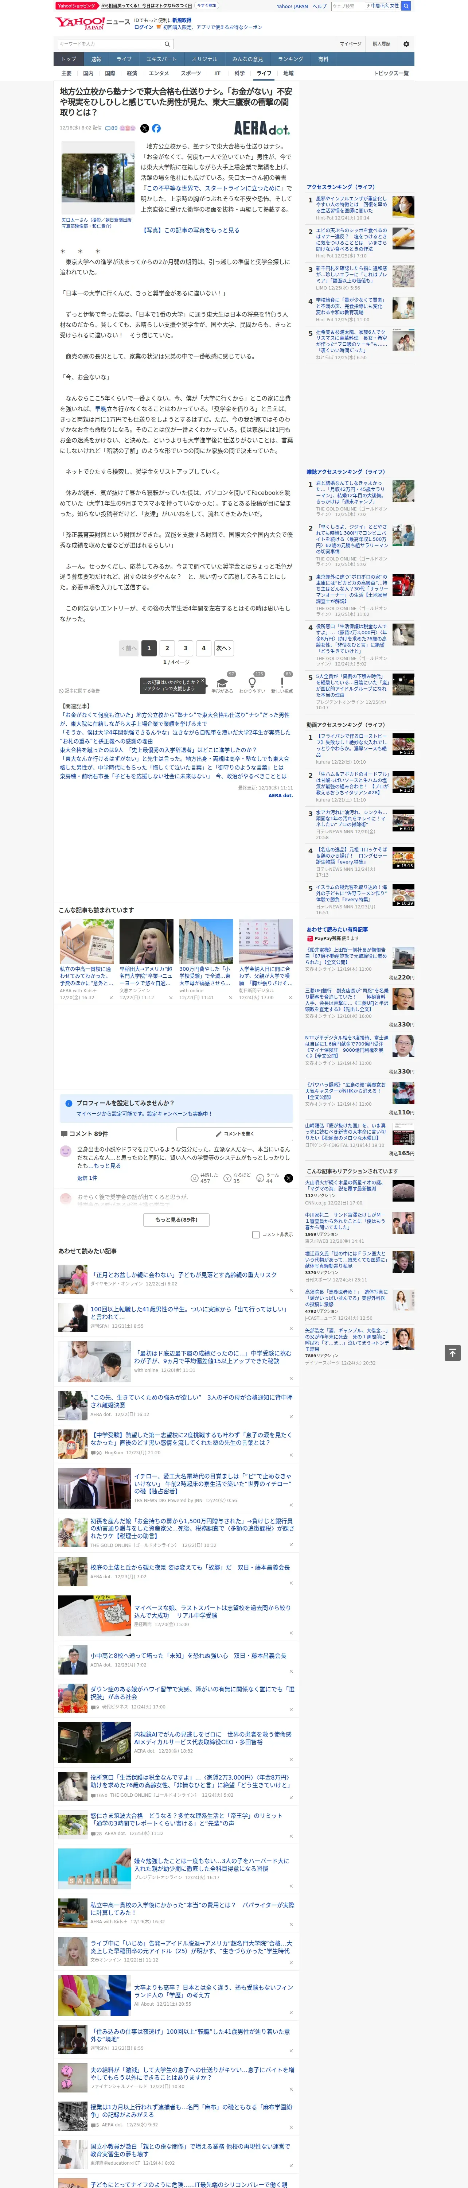Open 購入履歴 link
Viewport: 468px width, 2188px height.
(381, 44)
